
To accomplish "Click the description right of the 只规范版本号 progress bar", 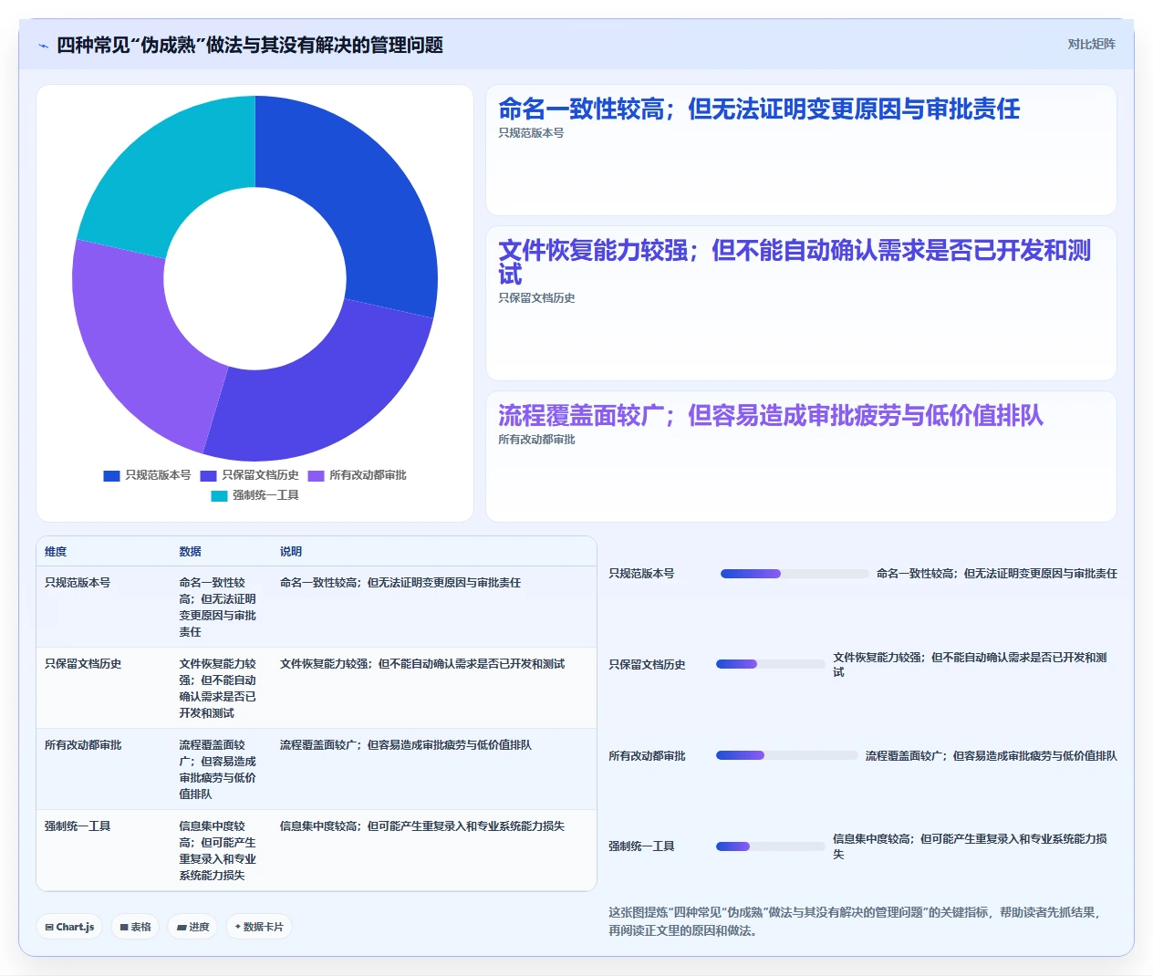I will coord(997,574).
